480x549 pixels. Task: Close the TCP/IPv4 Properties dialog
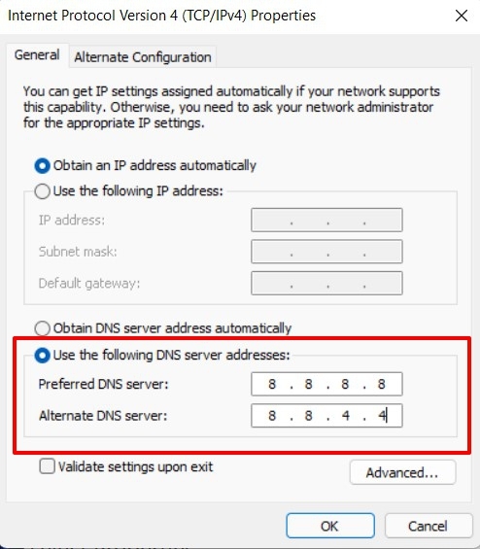[x=462, y=16]
